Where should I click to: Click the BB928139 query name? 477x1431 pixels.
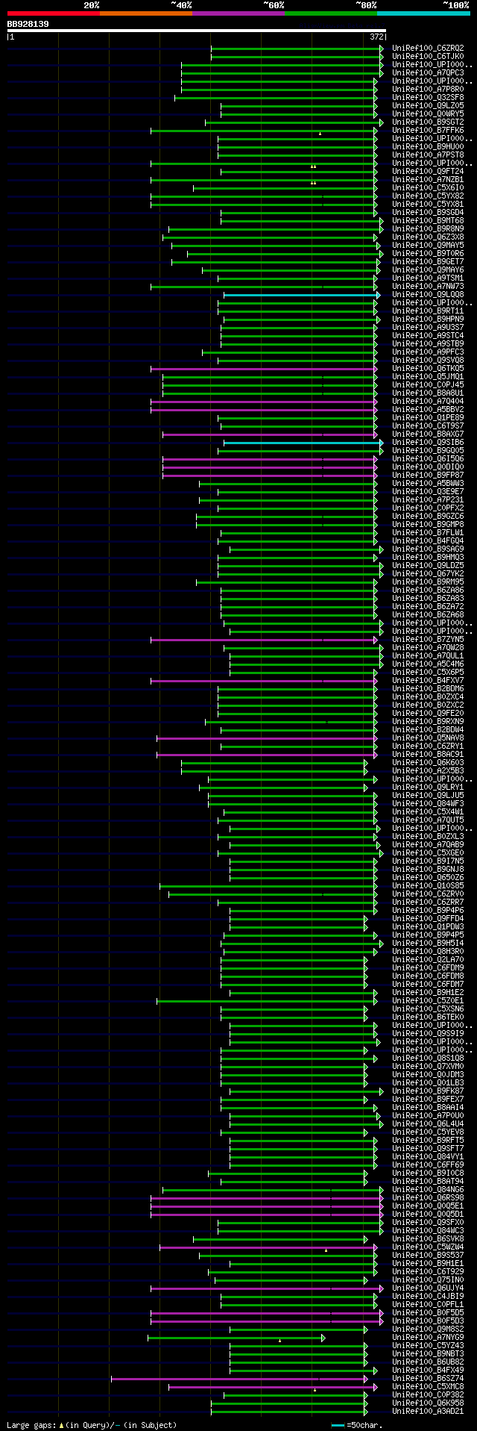tap(28, 24)
